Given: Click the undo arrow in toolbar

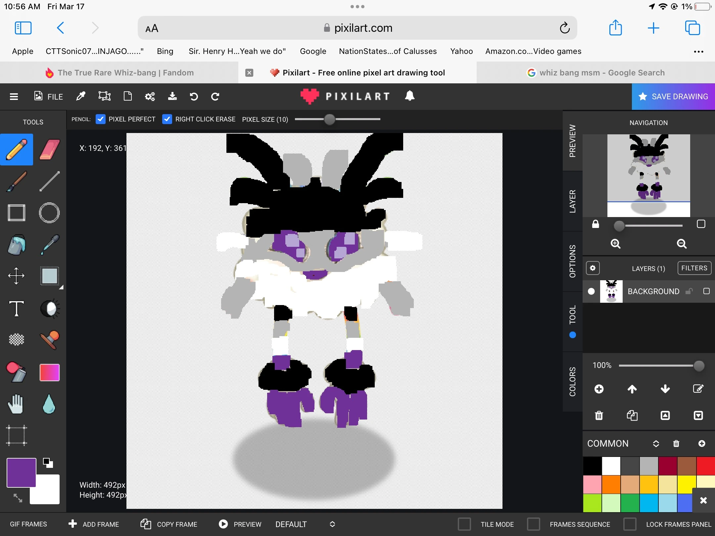Looking at the screenshot, I should pos(194,96).
